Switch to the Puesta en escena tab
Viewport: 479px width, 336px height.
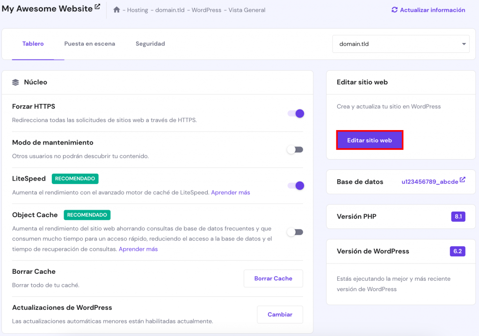click(x=90, y=44)
